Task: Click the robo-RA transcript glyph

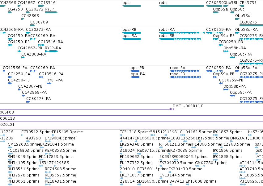Action: click(x=182, y=33)
